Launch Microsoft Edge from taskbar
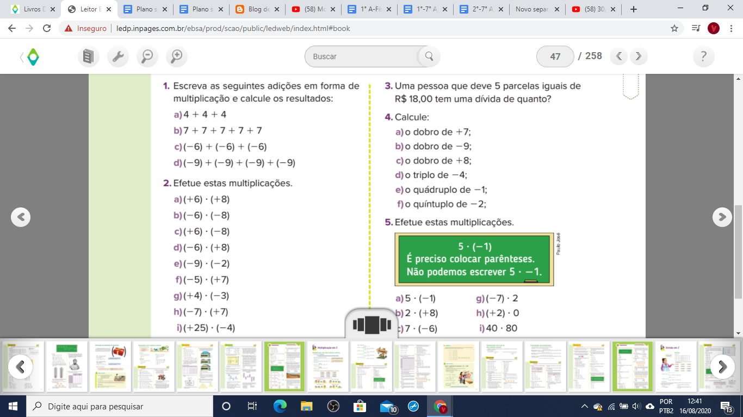 click(x=280, y=406)
